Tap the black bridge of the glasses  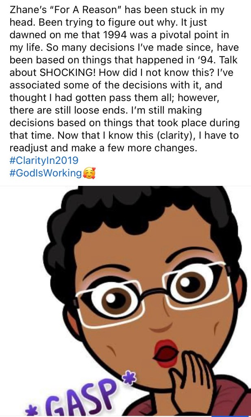pyautogui.click(x=153, y=292)
